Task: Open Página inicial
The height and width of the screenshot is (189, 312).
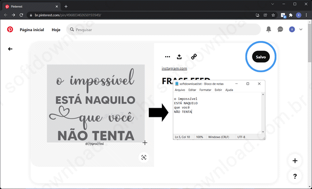Action: point(32,30)
